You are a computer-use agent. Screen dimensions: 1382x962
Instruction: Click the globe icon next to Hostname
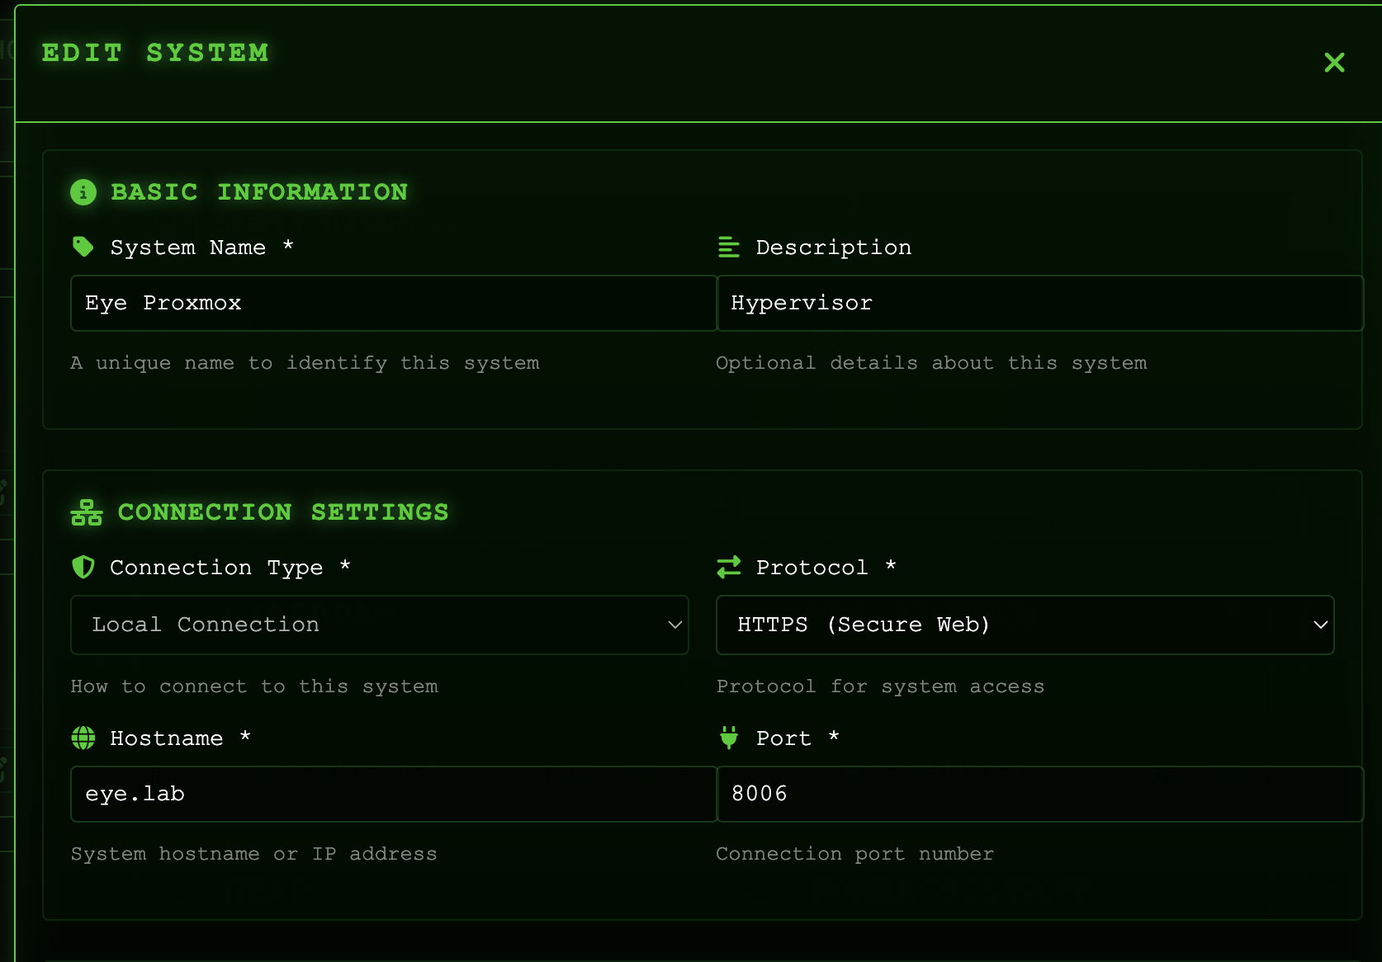[83, 738]
